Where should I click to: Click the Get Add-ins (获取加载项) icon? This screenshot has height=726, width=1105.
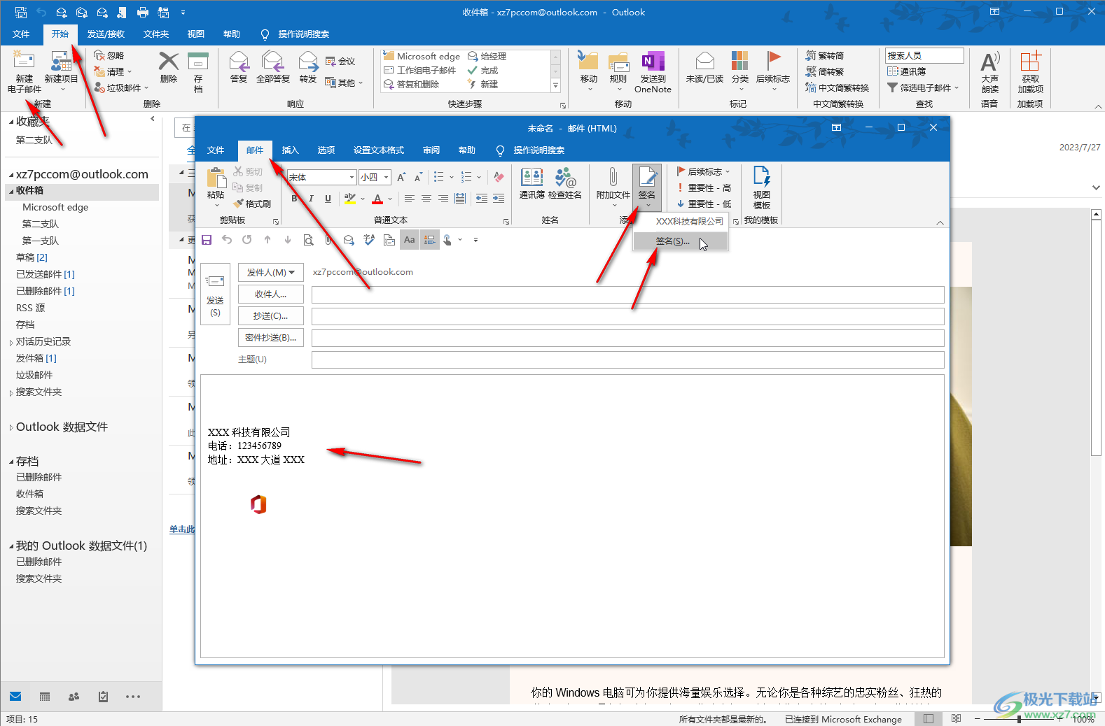[x=1030, y=62]
